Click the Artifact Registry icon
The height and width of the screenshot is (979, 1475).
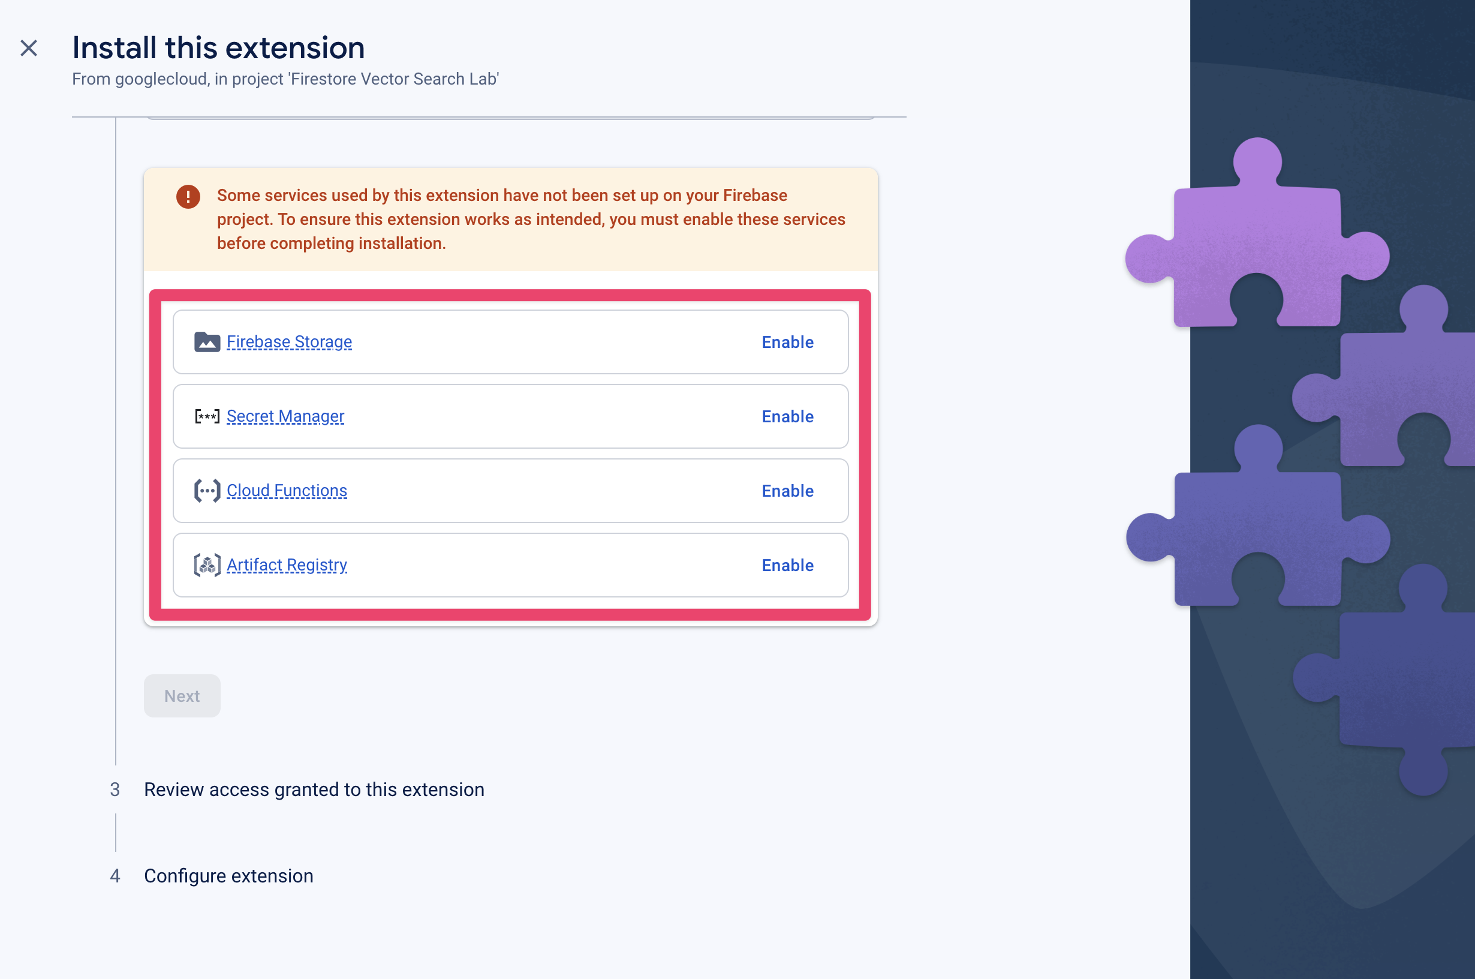[206, 565]
